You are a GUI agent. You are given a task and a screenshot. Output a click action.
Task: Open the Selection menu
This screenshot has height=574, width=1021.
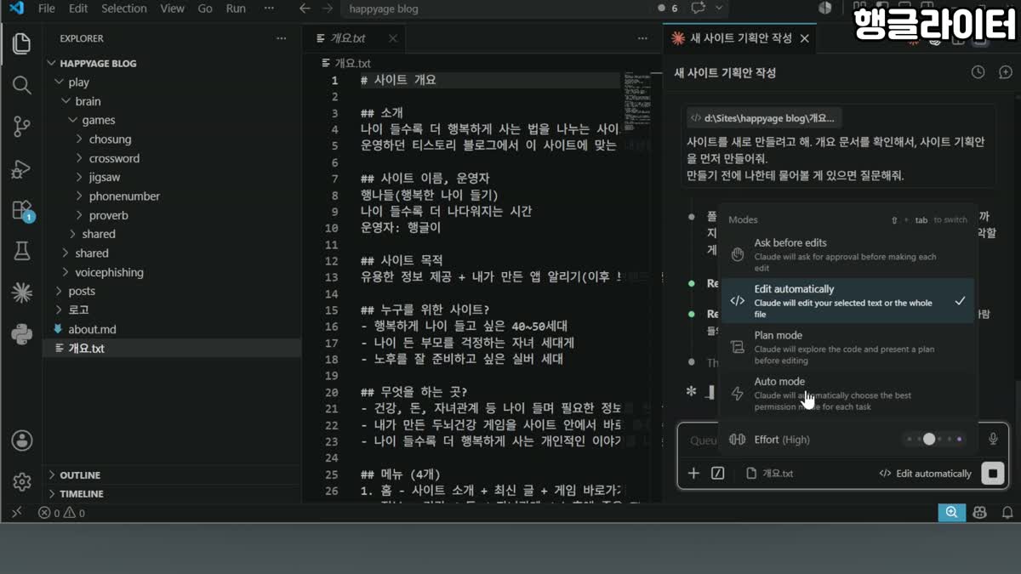[x=124, y=9]
